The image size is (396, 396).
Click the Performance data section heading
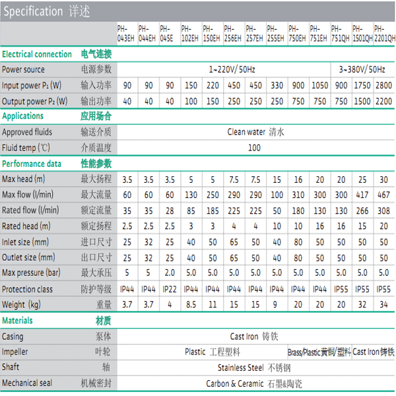(32, 163)
